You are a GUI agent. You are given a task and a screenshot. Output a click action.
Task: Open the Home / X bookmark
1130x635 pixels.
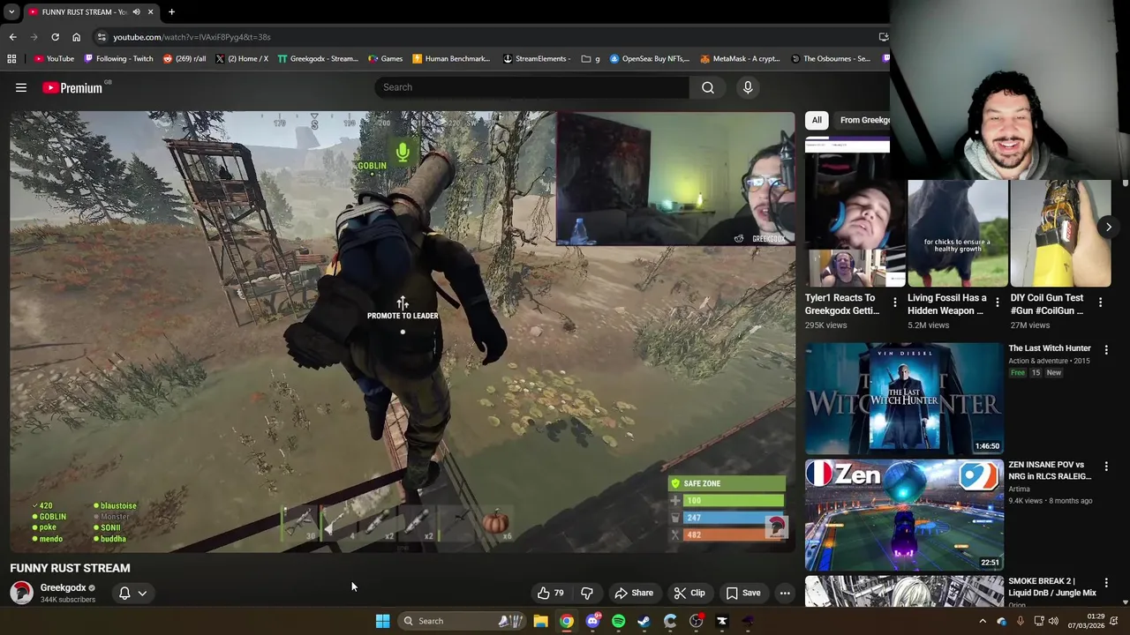coord(242,59)
